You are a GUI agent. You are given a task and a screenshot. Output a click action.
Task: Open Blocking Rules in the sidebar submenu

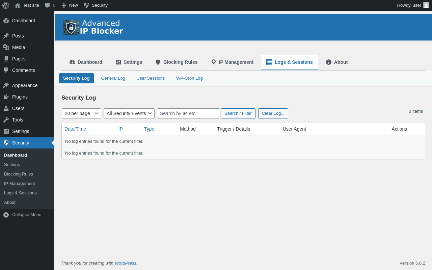point(19,174)
